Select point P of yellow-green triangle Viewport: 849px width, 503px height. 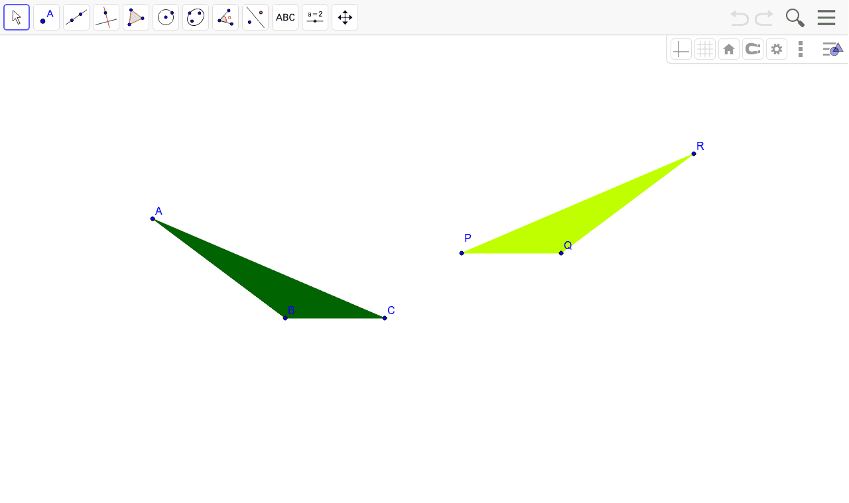point(462,253)
